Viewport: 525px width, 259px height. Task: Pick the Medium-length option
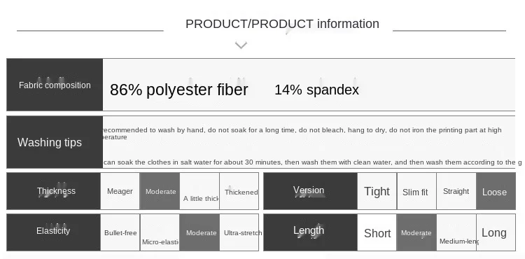(x=456, y=232)
